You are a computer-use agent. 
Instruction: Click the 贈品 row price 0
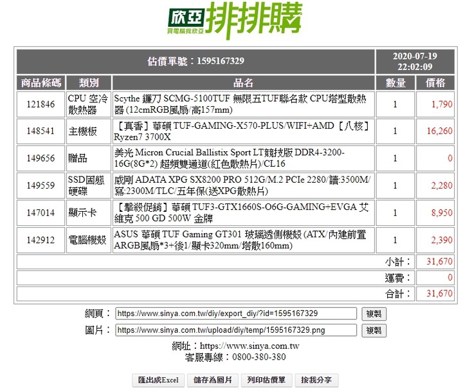pyautogui.click(x=450, y=158)
